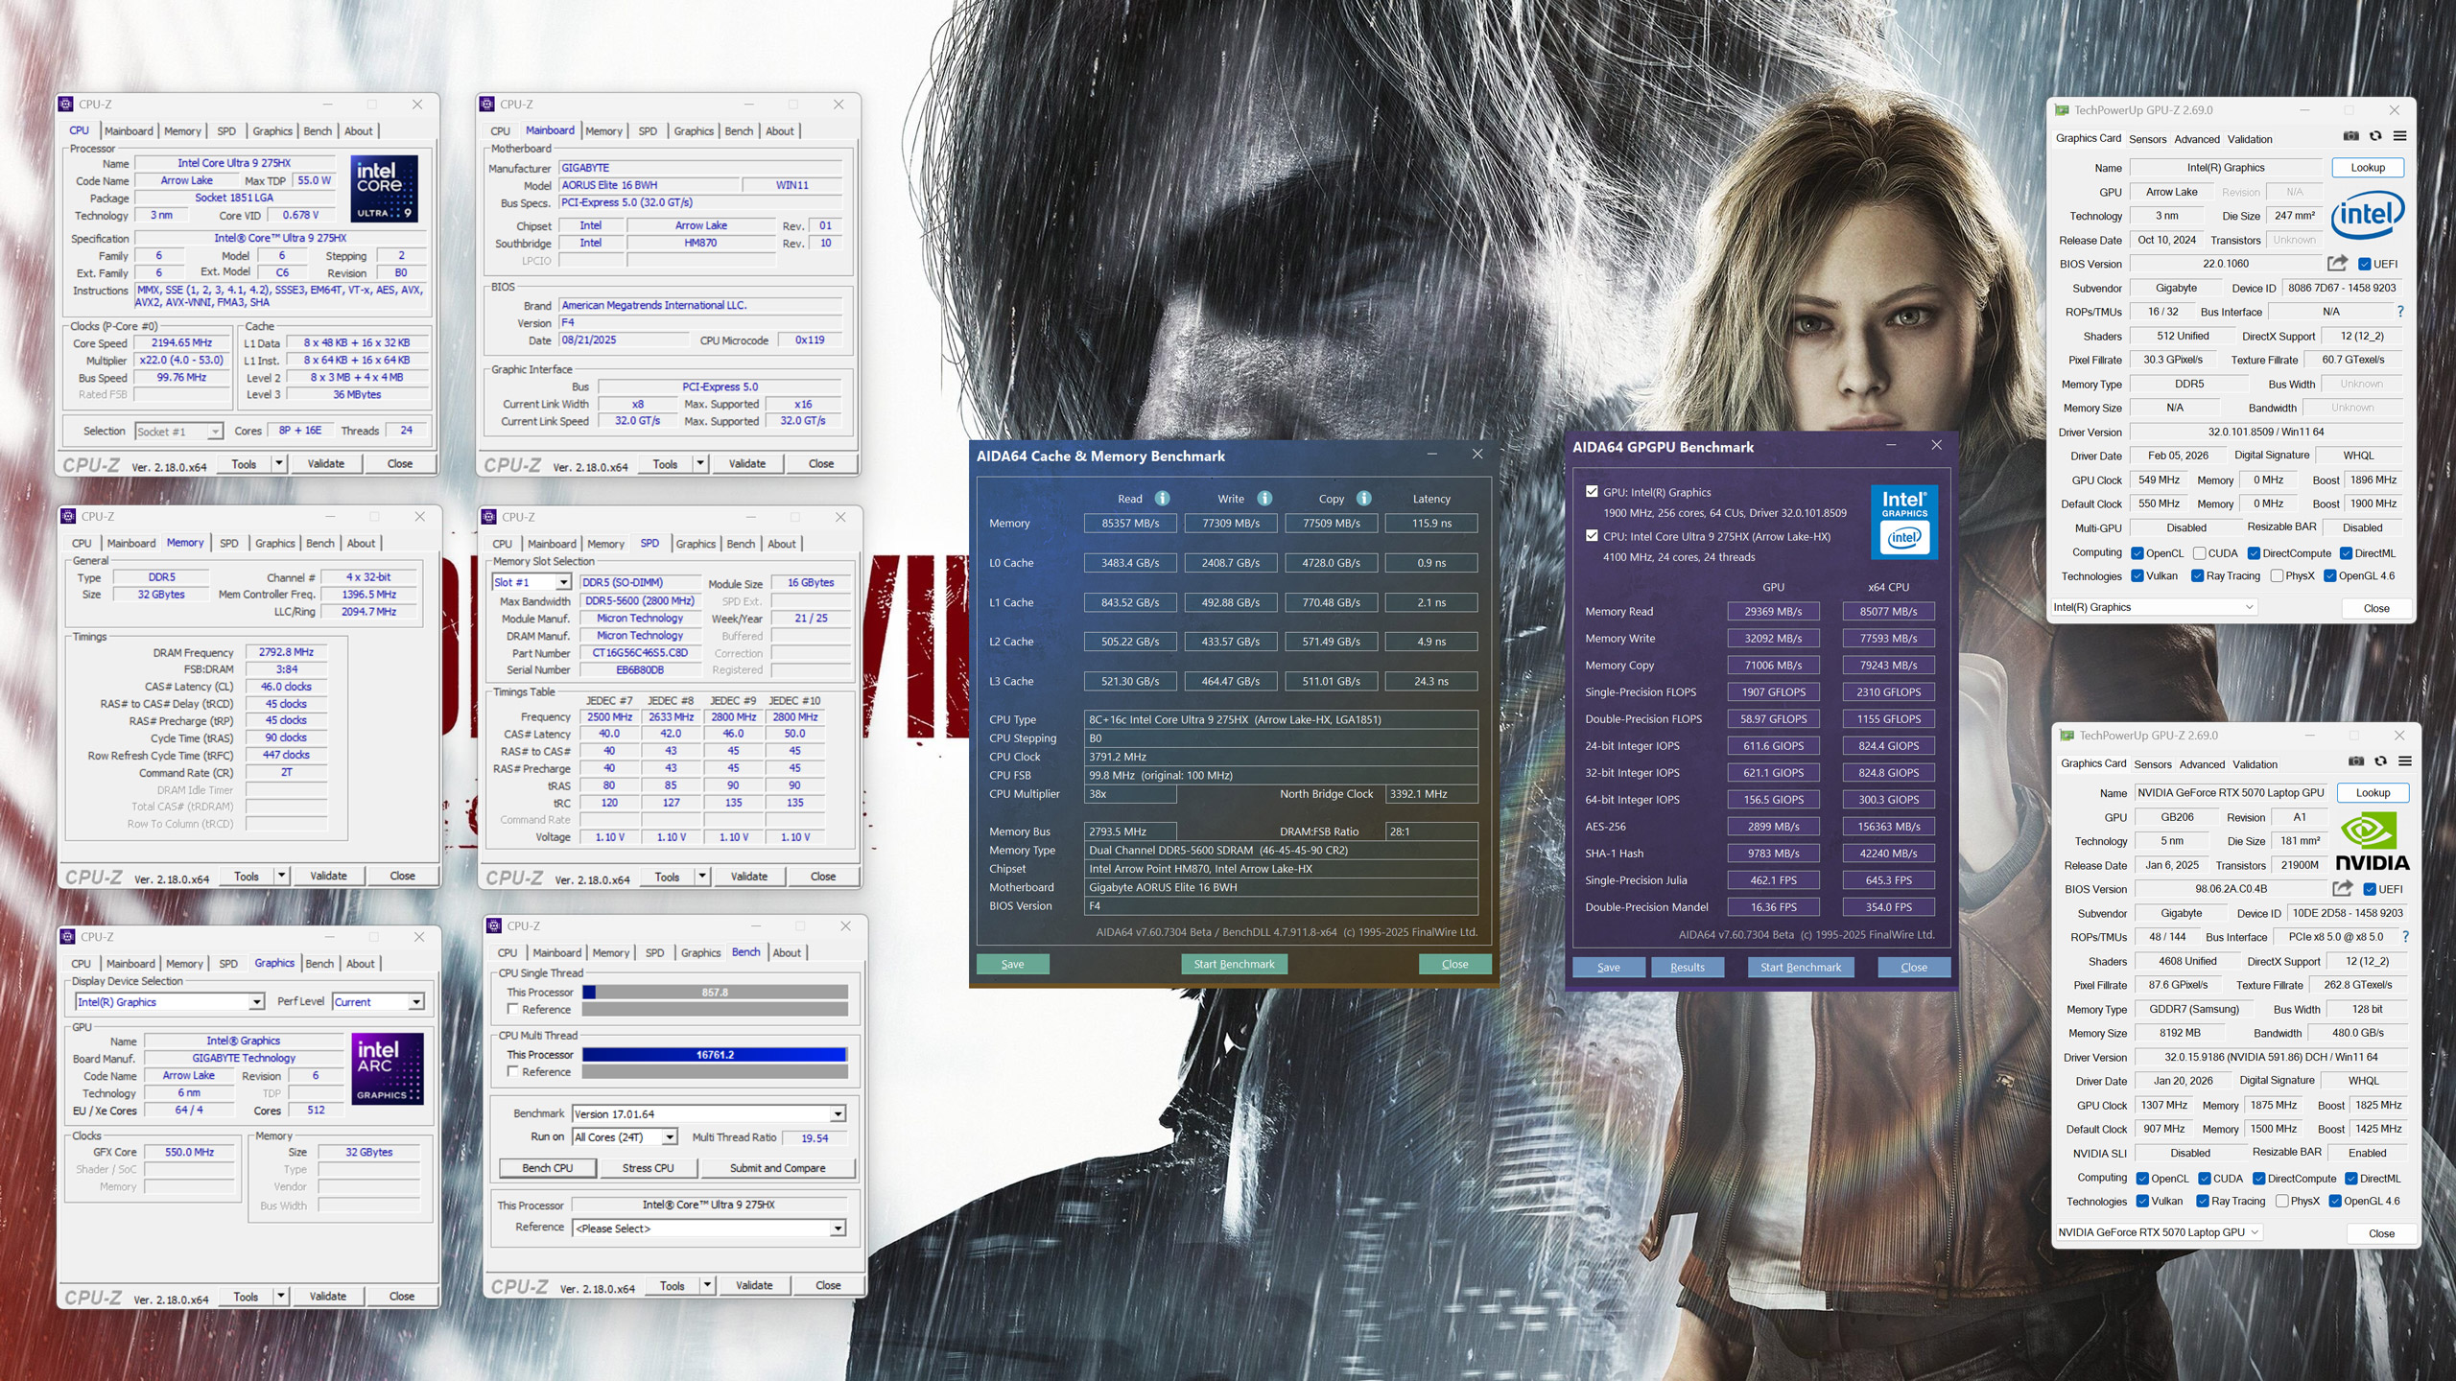Switch to Sensors tab in Intel GPU-Z
This screenshot has height=1381, width=2456.
pyautogui.click(x=2147, y=139)
